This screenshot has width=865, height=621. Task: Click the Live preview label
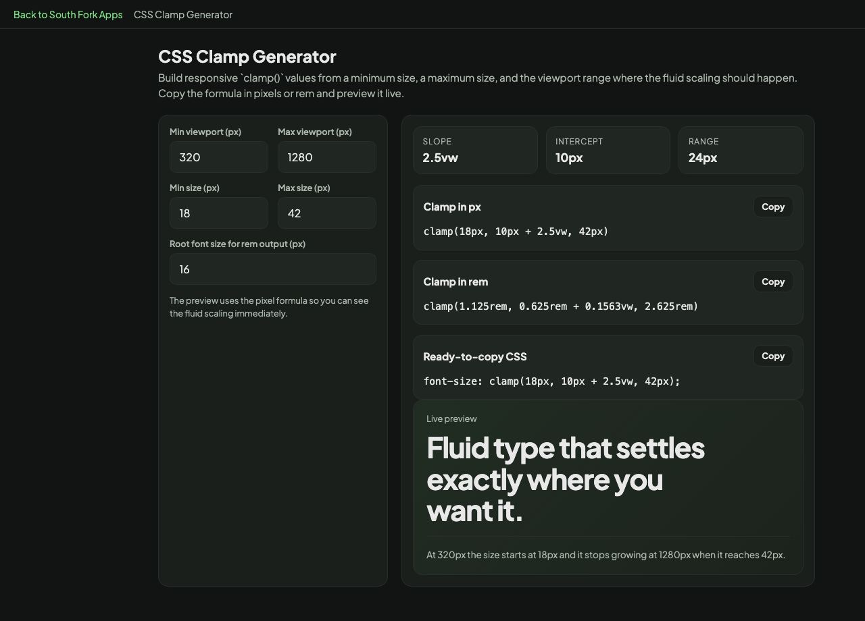click(451, 418)
